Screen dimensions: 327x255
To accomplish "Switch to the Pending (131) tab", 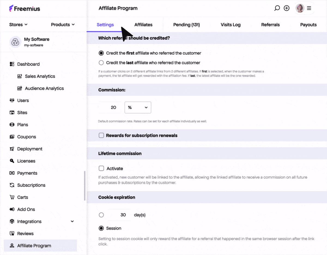I will [x=186, y=25].
